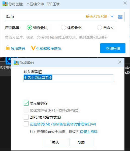130x151 pixels.
Task: Click the 360压缩 app icon in the title bar
Action: pos(5,4)
